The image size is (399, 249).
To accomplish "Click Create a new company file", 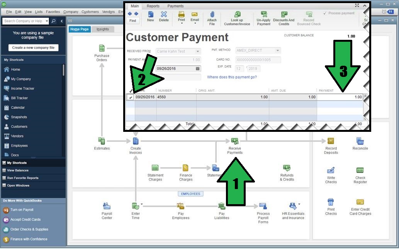I will 33,48.
